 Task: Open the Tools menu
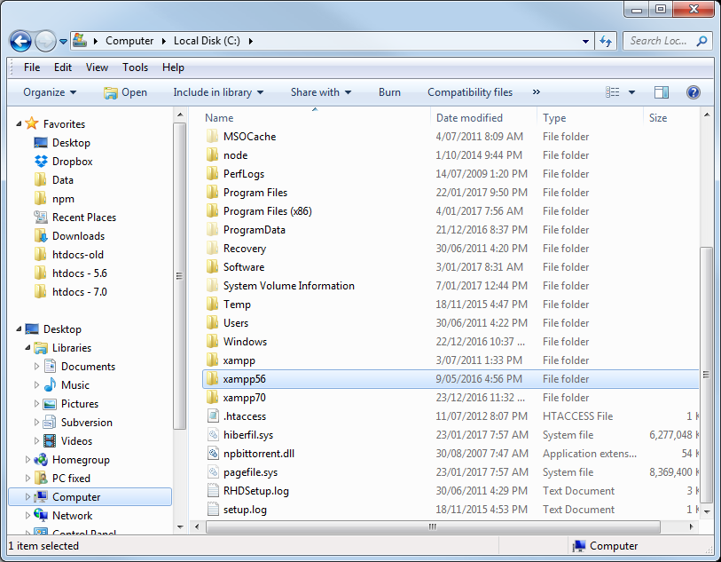(x=135, y=67)
